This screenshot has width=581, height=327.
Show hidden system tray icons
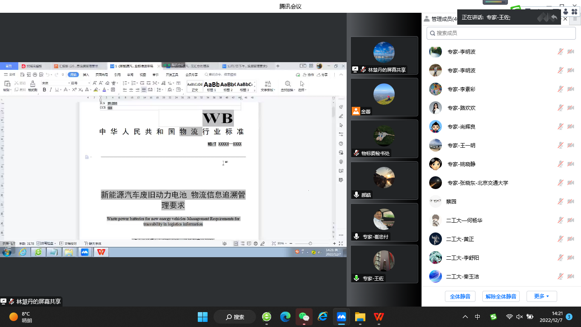pos(465,317)
